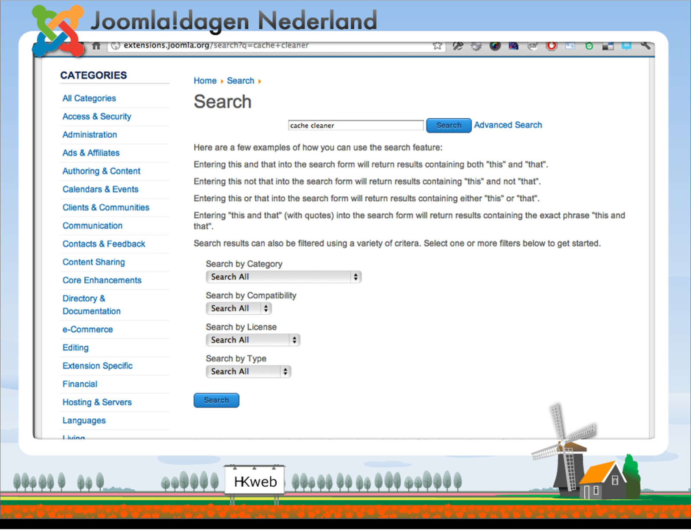The height and width of the screenshot is (532, 691).
Task: Open the Advanced Search link
Action: [x=508, y=125]
